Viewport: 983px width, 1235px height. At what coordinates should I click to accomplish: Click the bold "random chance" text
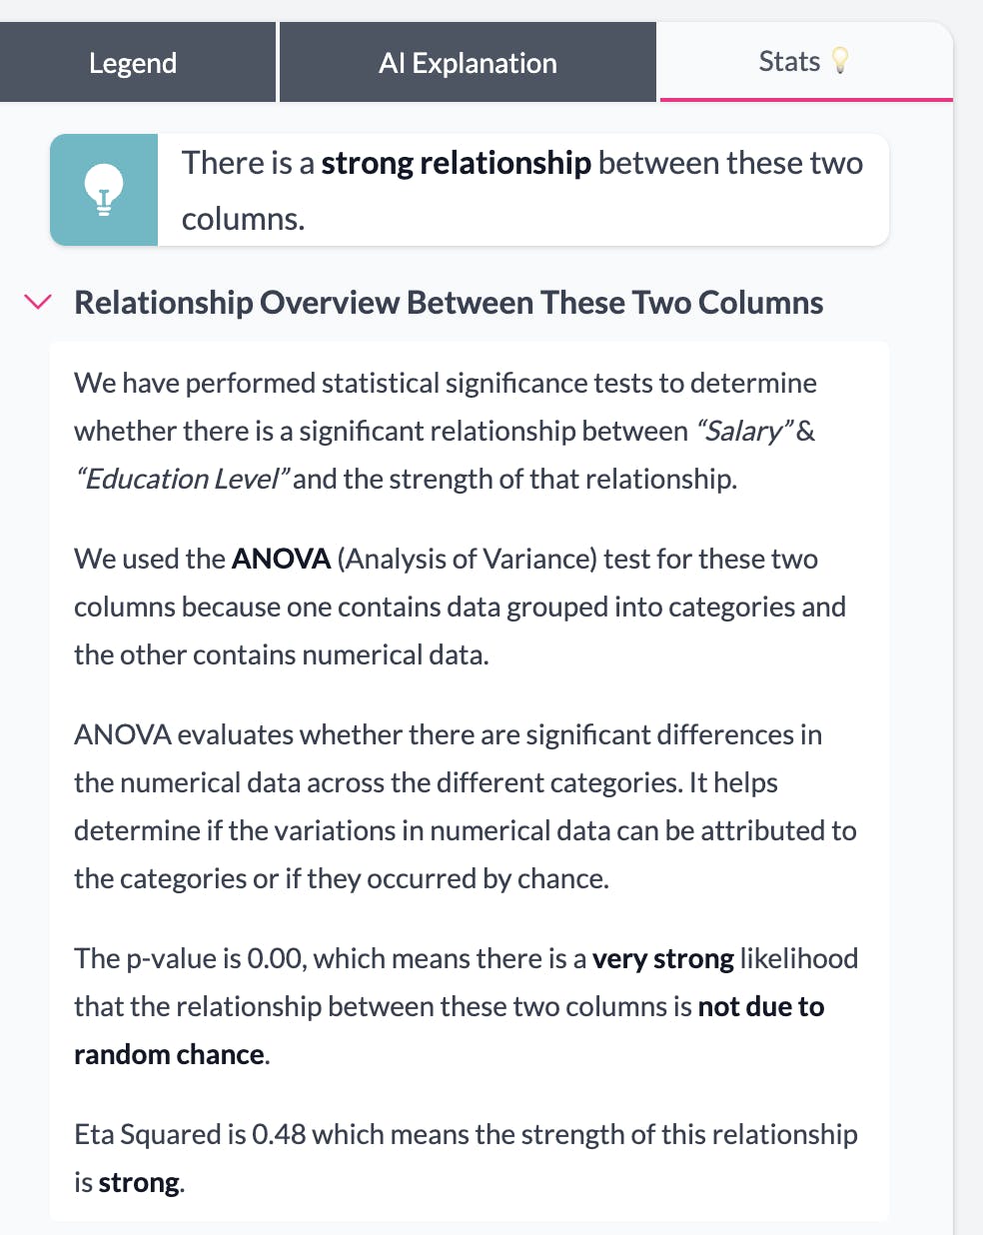click(x=169, y=1055)
